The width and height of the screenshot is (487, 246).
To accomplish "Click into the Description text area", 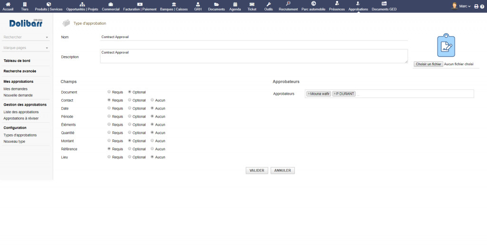I will (254, 56).
